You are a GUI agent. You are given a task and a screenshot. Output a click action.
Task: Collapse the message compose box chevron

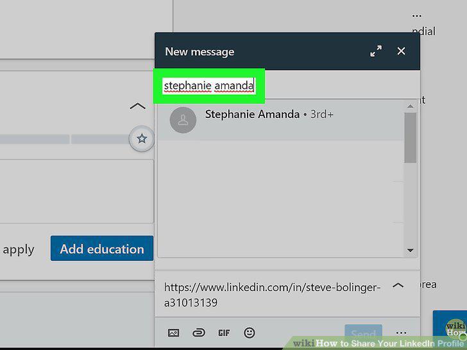pyautogui.click(x=398, y=285)
